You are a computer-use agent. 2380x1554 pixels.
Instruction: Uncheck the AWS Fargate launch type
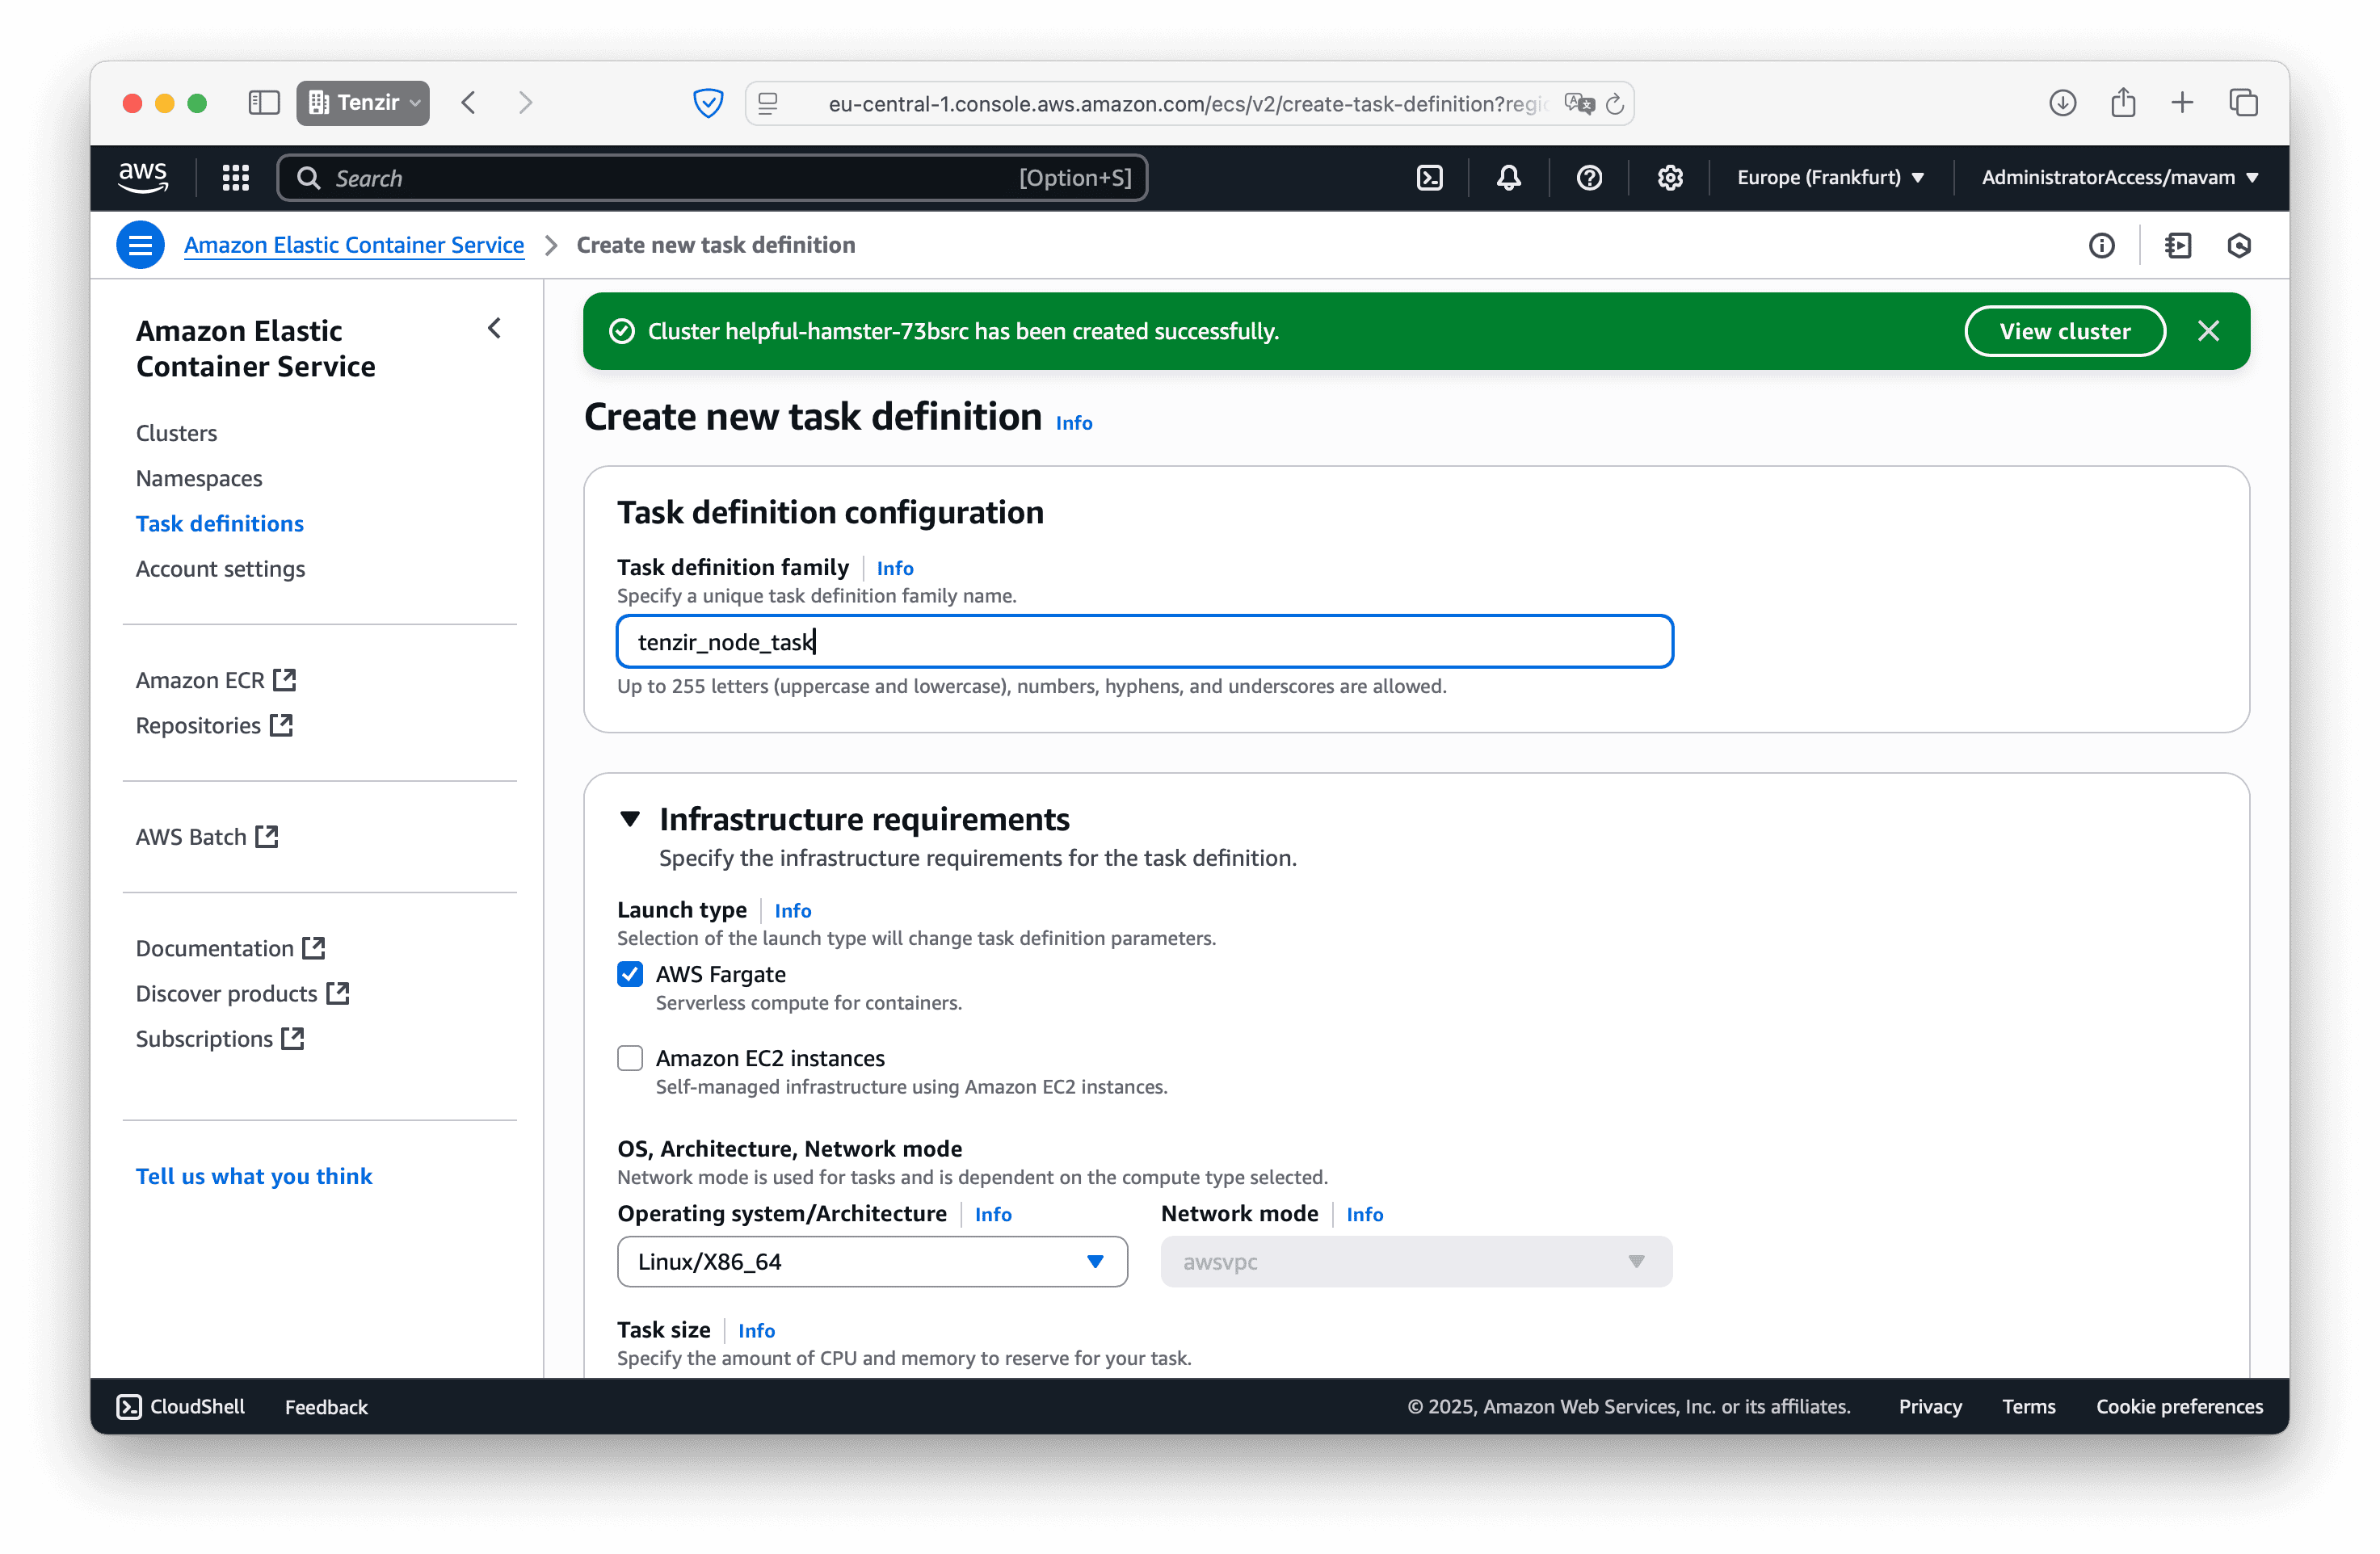click(630, 973)
